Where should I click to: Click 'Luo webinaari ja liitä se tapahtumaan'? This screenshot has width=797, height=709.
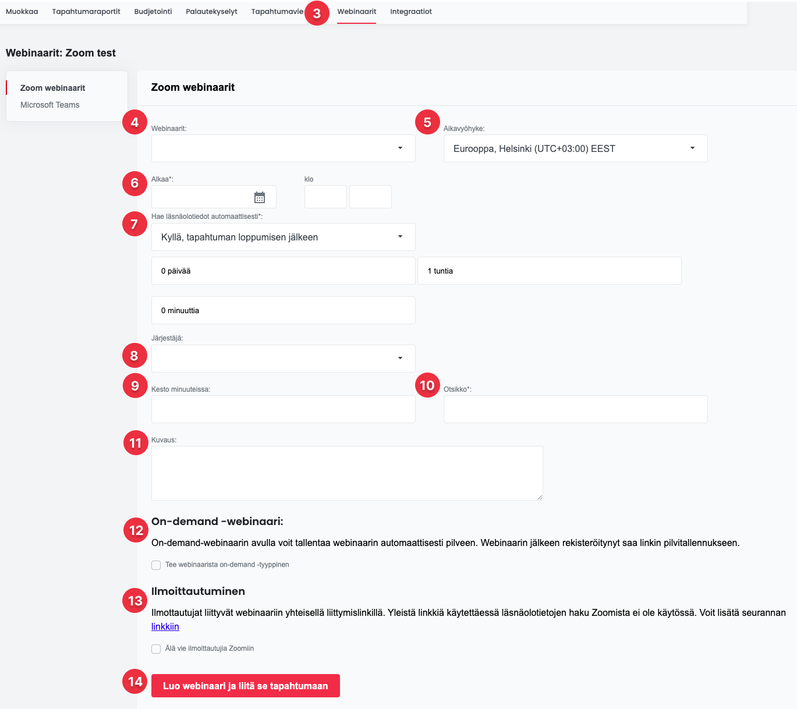pyautogui.click(x=246, y=686)
